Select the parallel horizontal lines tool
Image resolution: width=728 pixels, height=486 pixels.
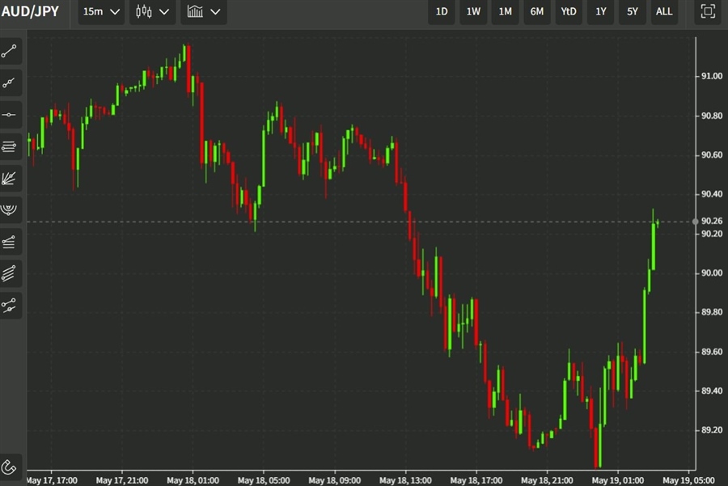[11, 146]
